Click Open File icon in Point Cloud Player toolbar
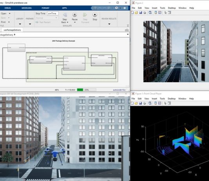 tap(136, 103)
